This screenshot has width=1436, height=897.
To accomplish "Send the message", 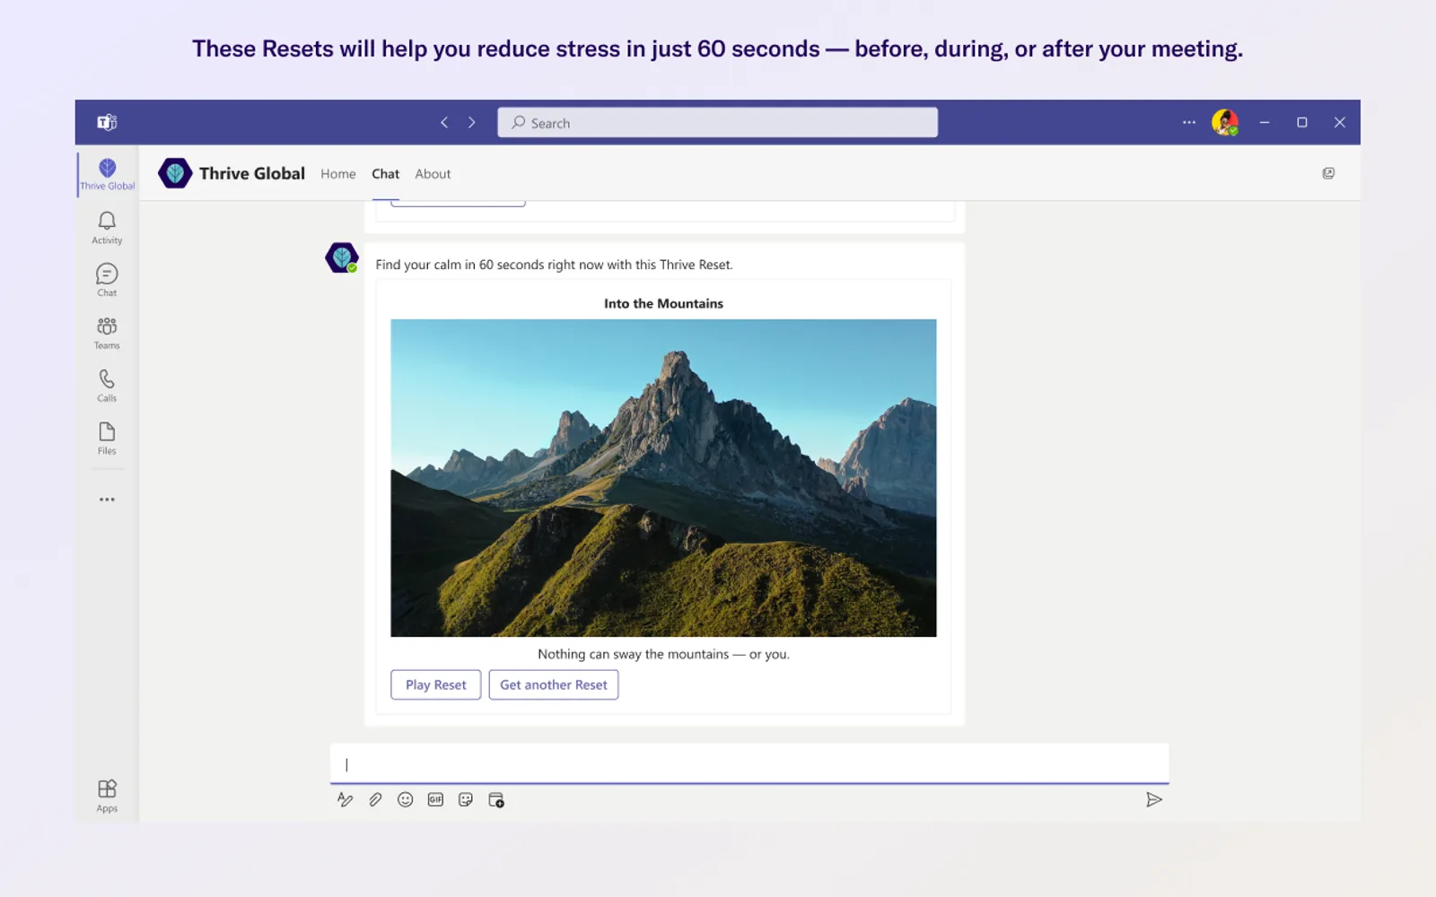I will (1154, 799).
